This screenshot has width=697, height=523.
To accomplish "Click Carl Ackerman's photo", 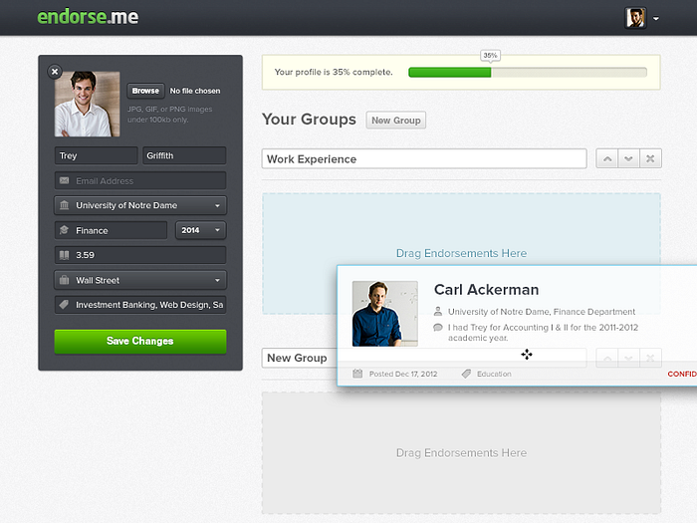I will tap(385, 314).
